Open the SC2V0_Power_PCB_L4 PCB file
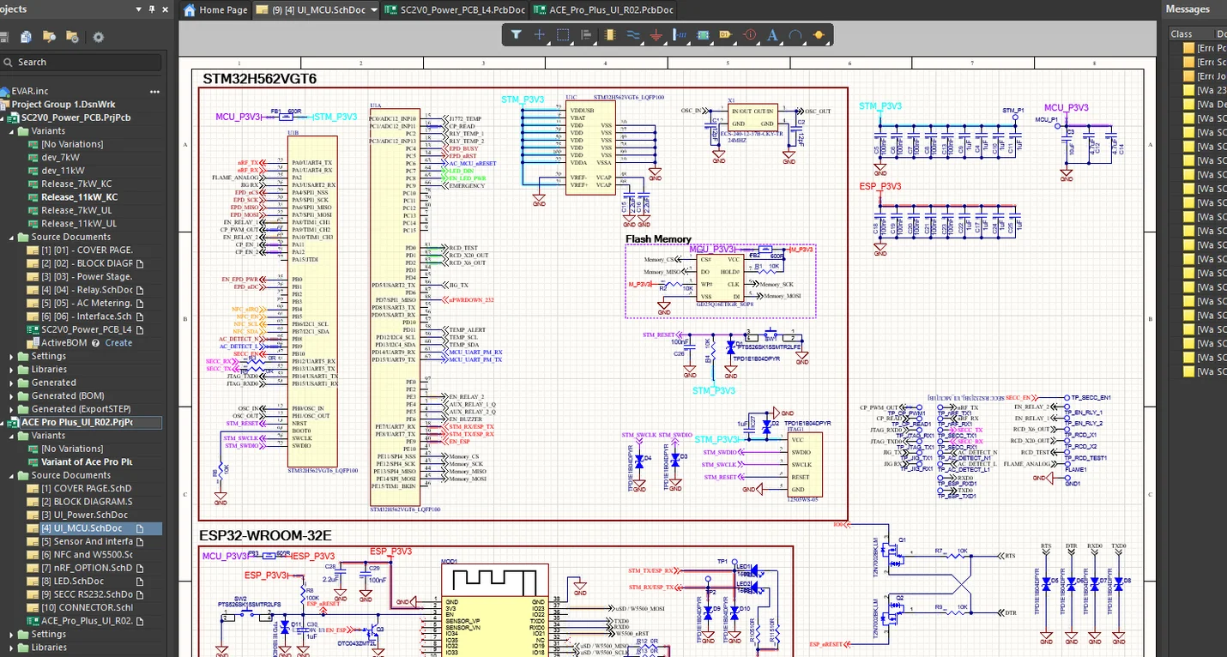Viewport: 1227px width, 657px height. (x=87, y=329)
